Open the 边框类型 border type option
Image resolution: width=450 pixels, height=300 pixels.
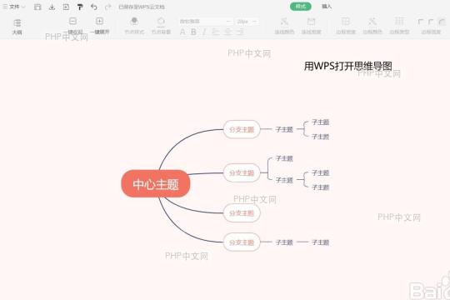point(399,26)
